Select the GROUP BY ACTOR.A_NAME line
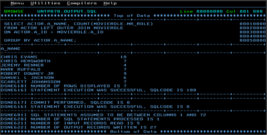The image size is (267, 135). [x=40, y=40]
